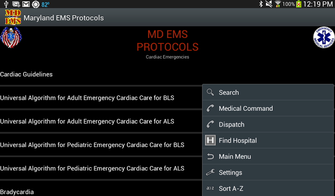Viewport: 335px width, 196px height.
Task: Tap the eagle flag emblem icon
Action: (x=11, y=38)
